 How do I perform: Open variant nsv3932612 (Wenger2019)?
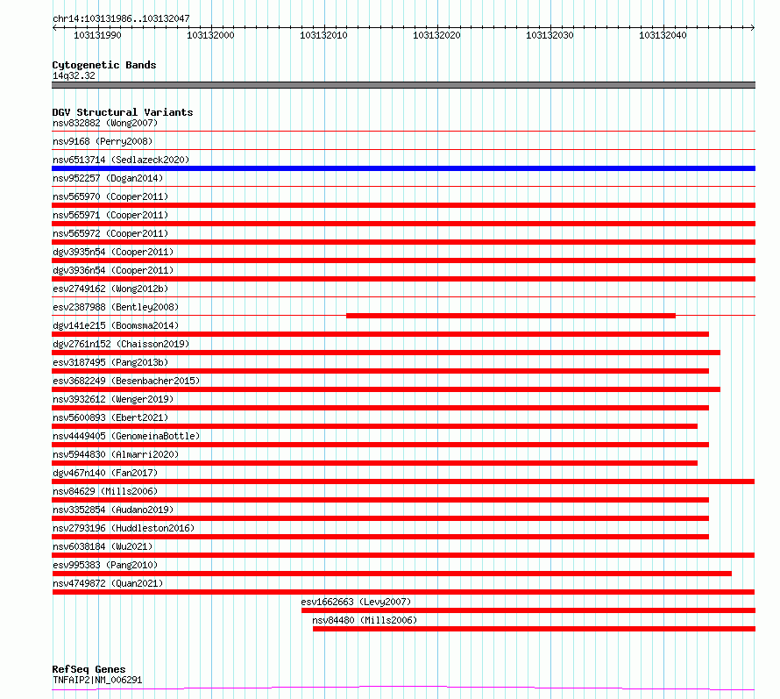pyautogui.click(x=113, y=399)
